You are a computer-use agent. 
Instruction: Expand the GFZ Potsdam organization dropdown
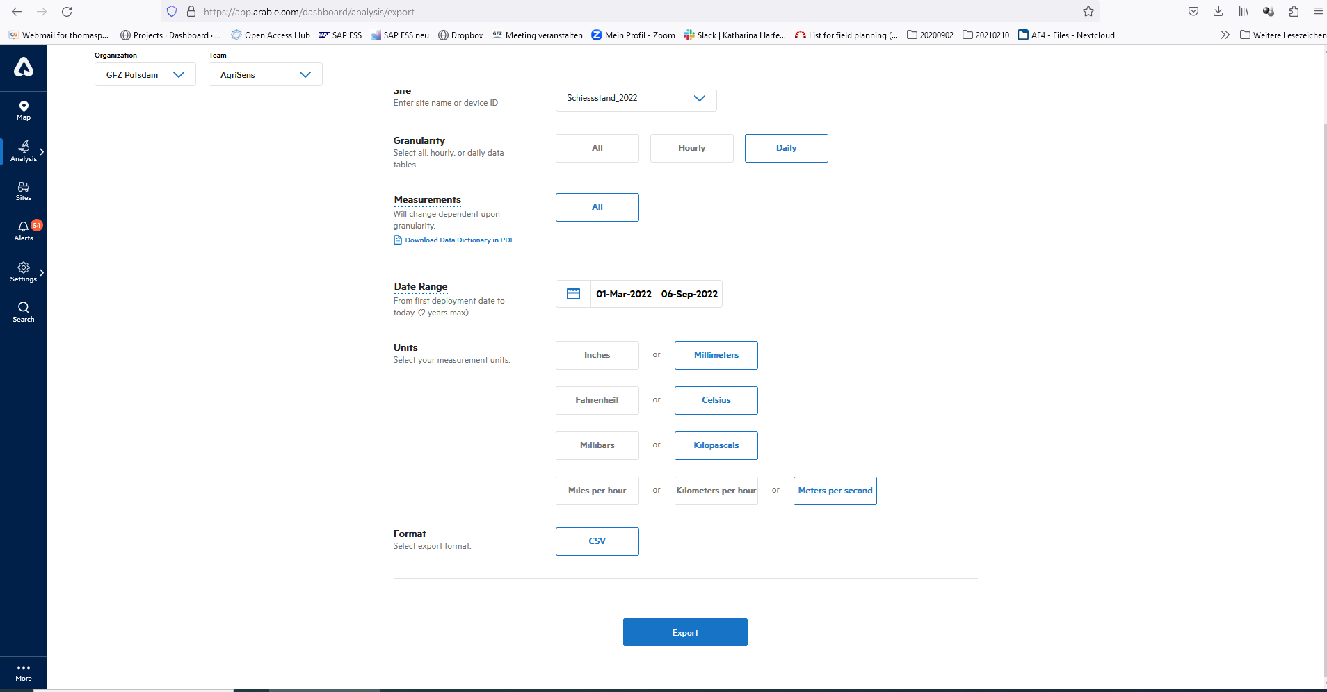pyautogui.click(x=145, y=74)
